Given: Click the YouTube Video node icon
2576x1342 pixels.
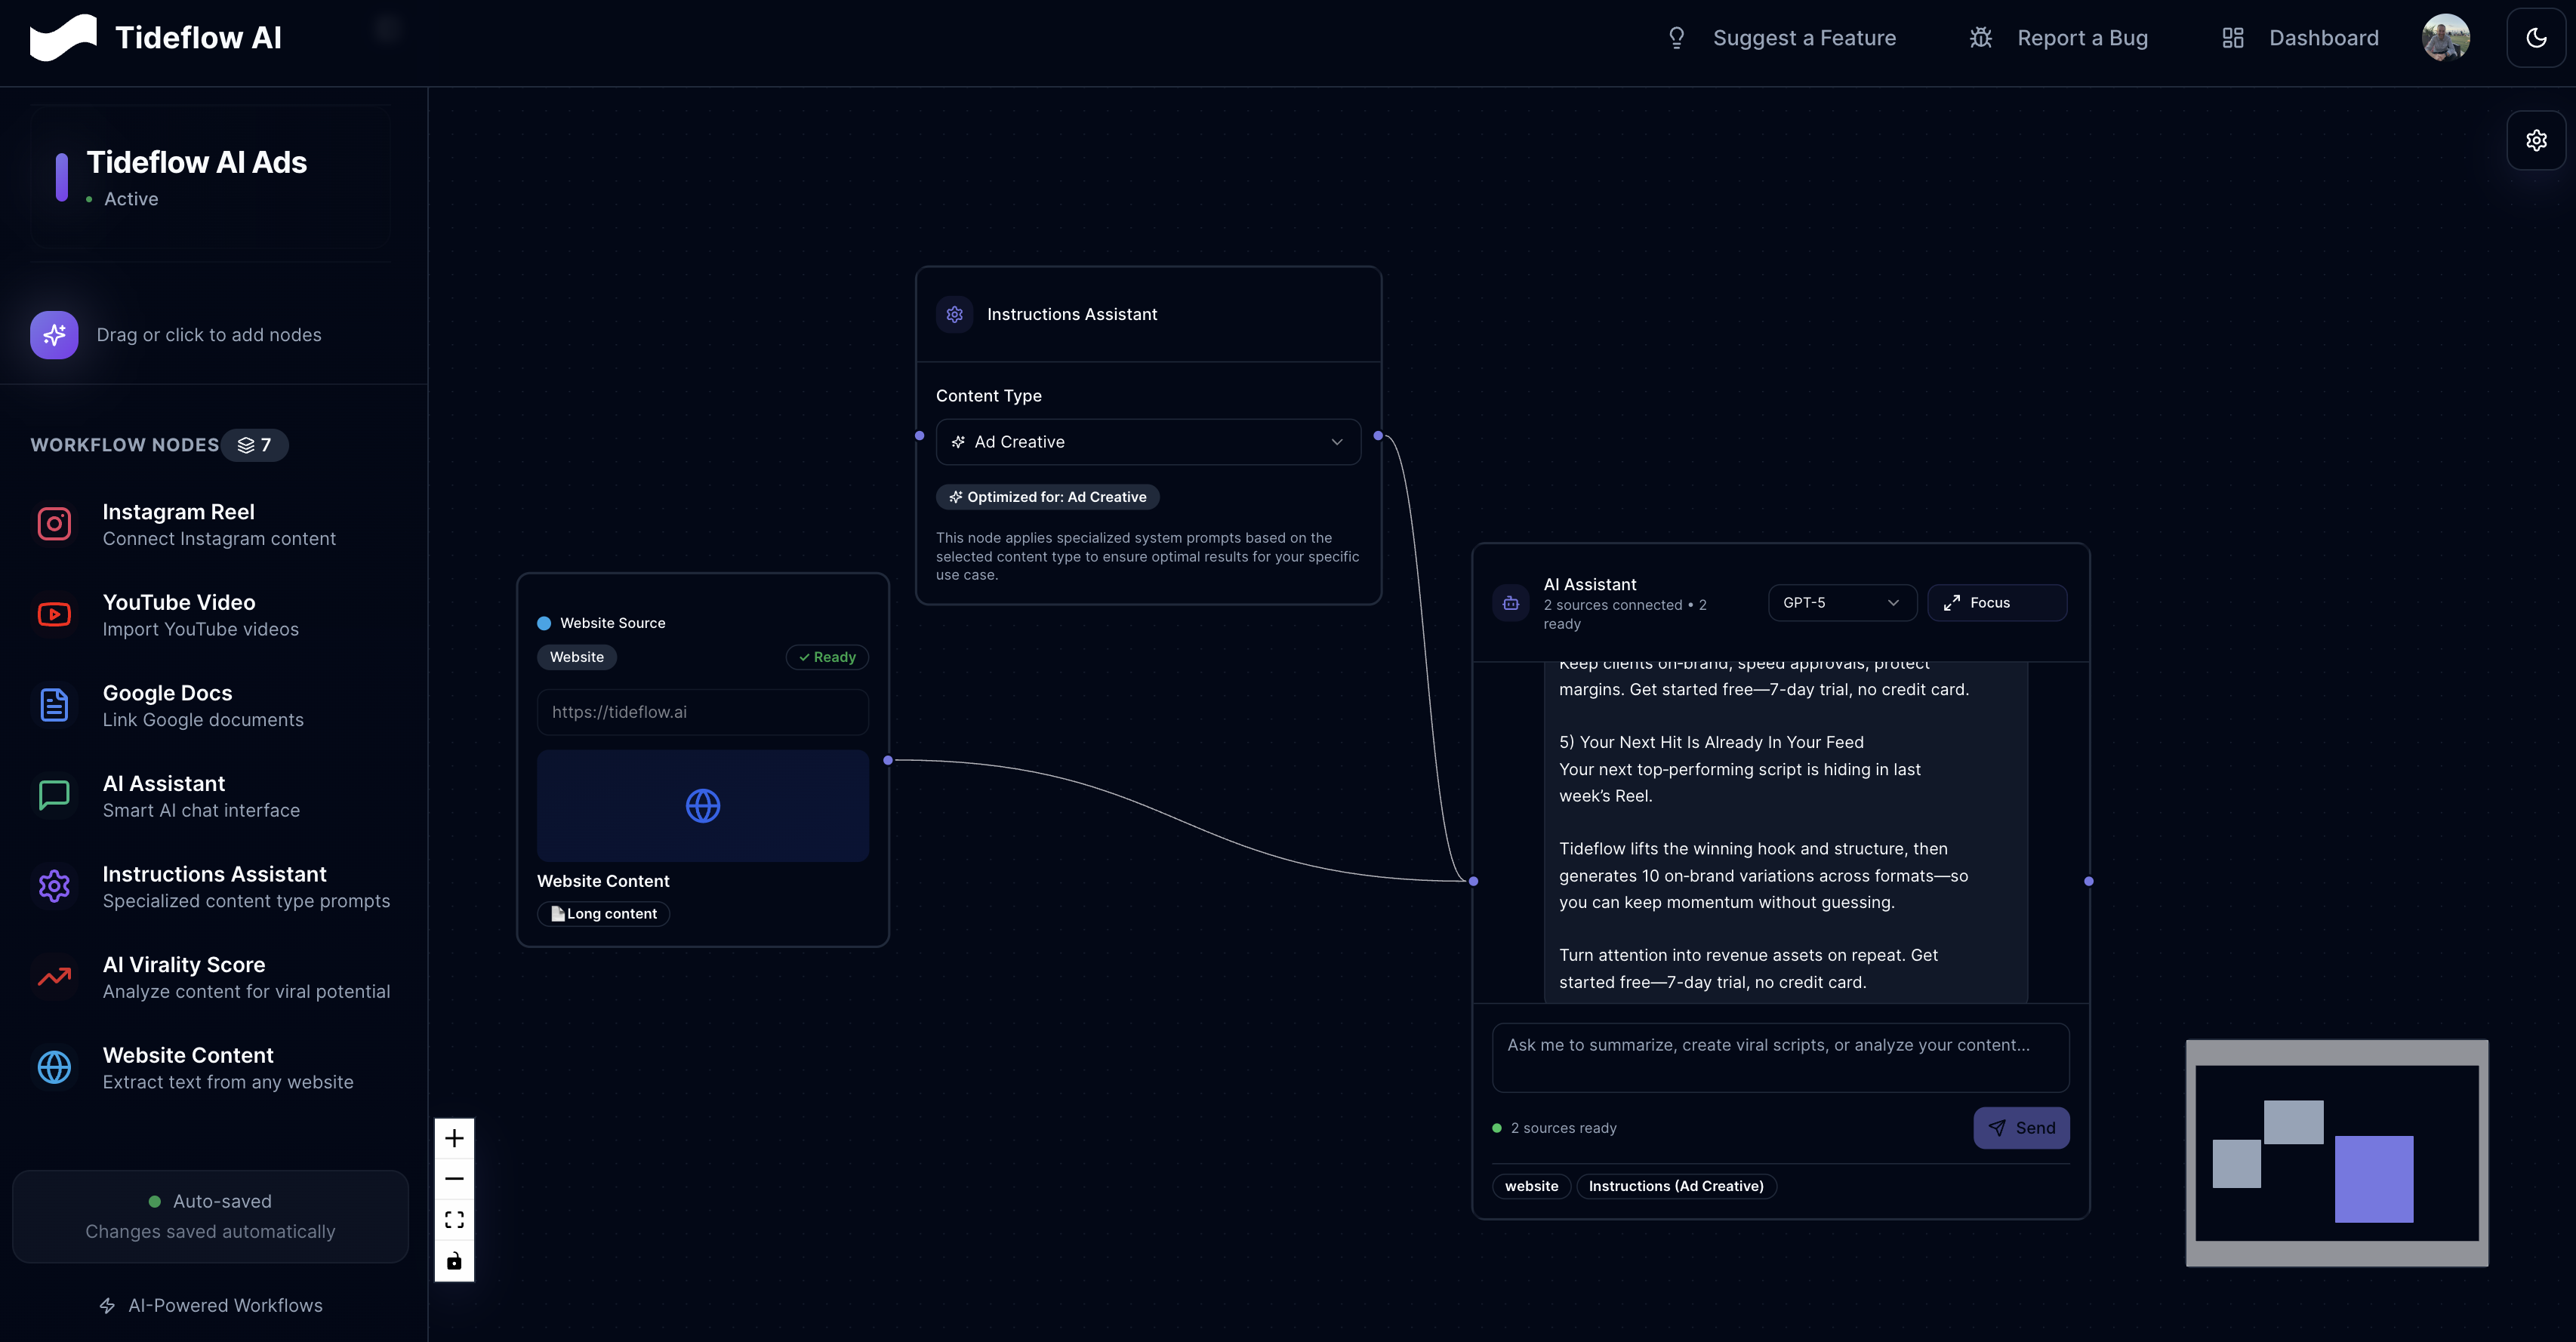Looking at the screenshot, I should pos(54,614).
